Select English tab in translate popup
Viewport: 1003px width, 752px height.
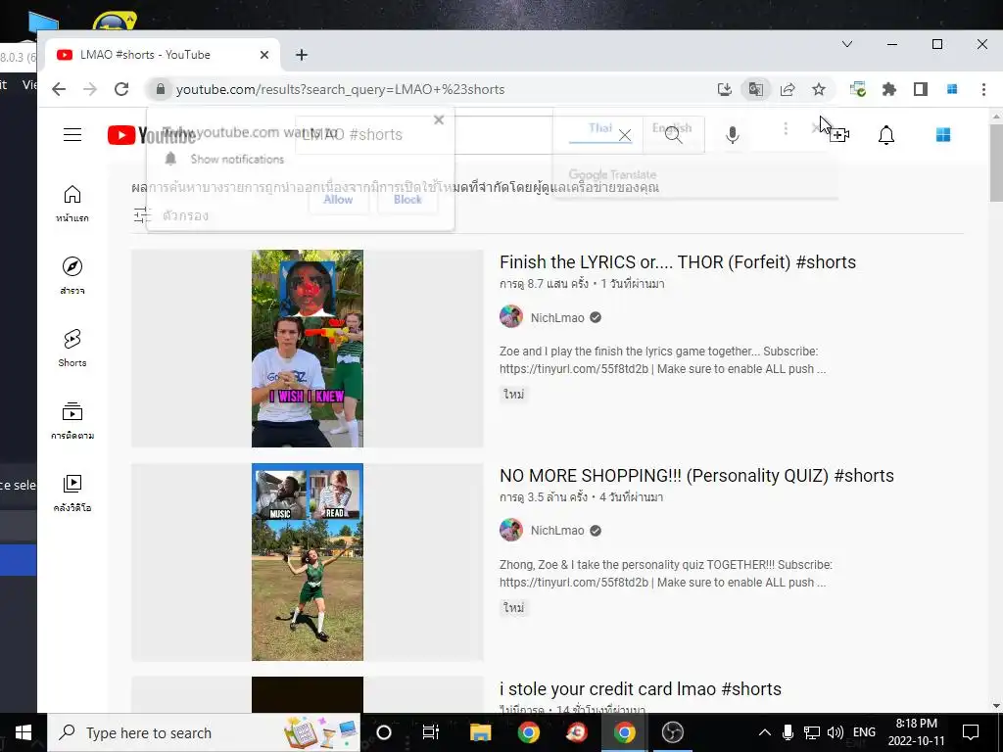(672, 128)
